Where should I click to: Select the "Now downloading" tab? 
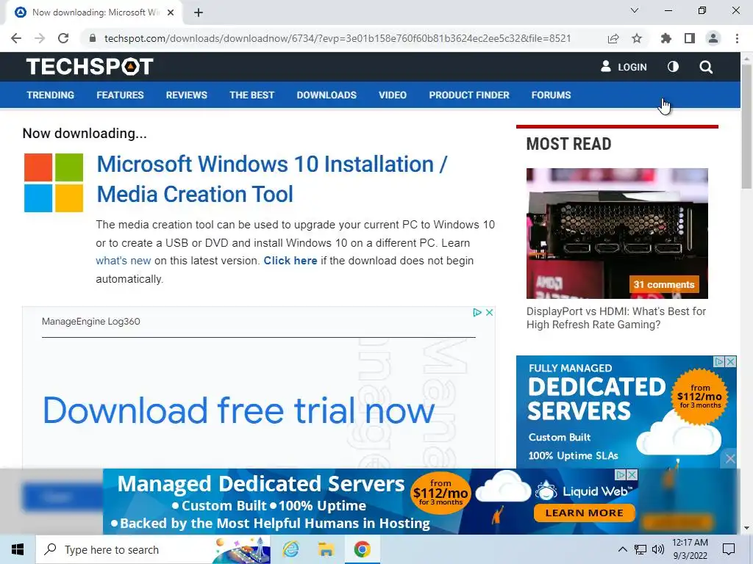click(x=94, y=12)
